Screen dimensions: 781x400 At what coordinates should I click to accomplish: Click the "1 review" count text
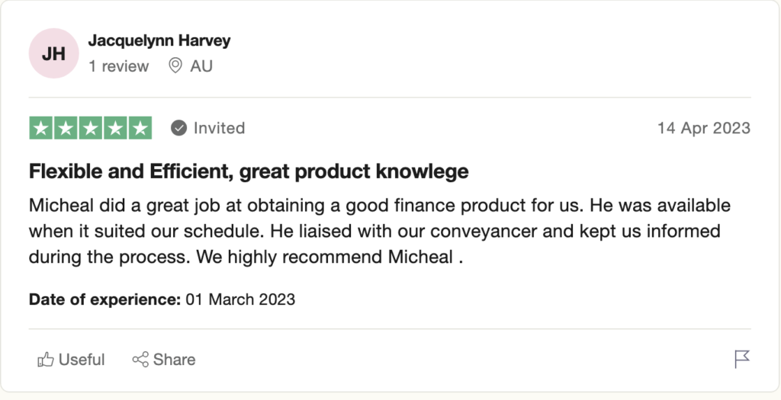tap(118, 66)
